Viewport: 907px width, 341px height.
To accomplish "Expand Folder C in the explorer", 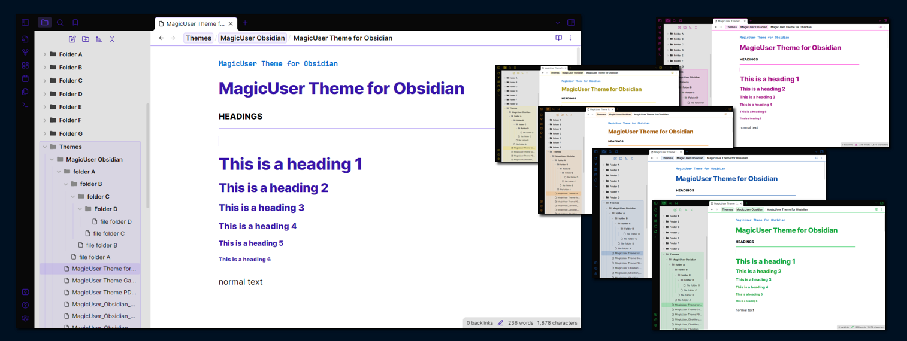I will tap(44, 81).
